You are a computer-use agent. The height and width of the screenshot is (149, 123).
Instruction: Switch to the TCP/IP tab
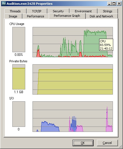[37, 11]
